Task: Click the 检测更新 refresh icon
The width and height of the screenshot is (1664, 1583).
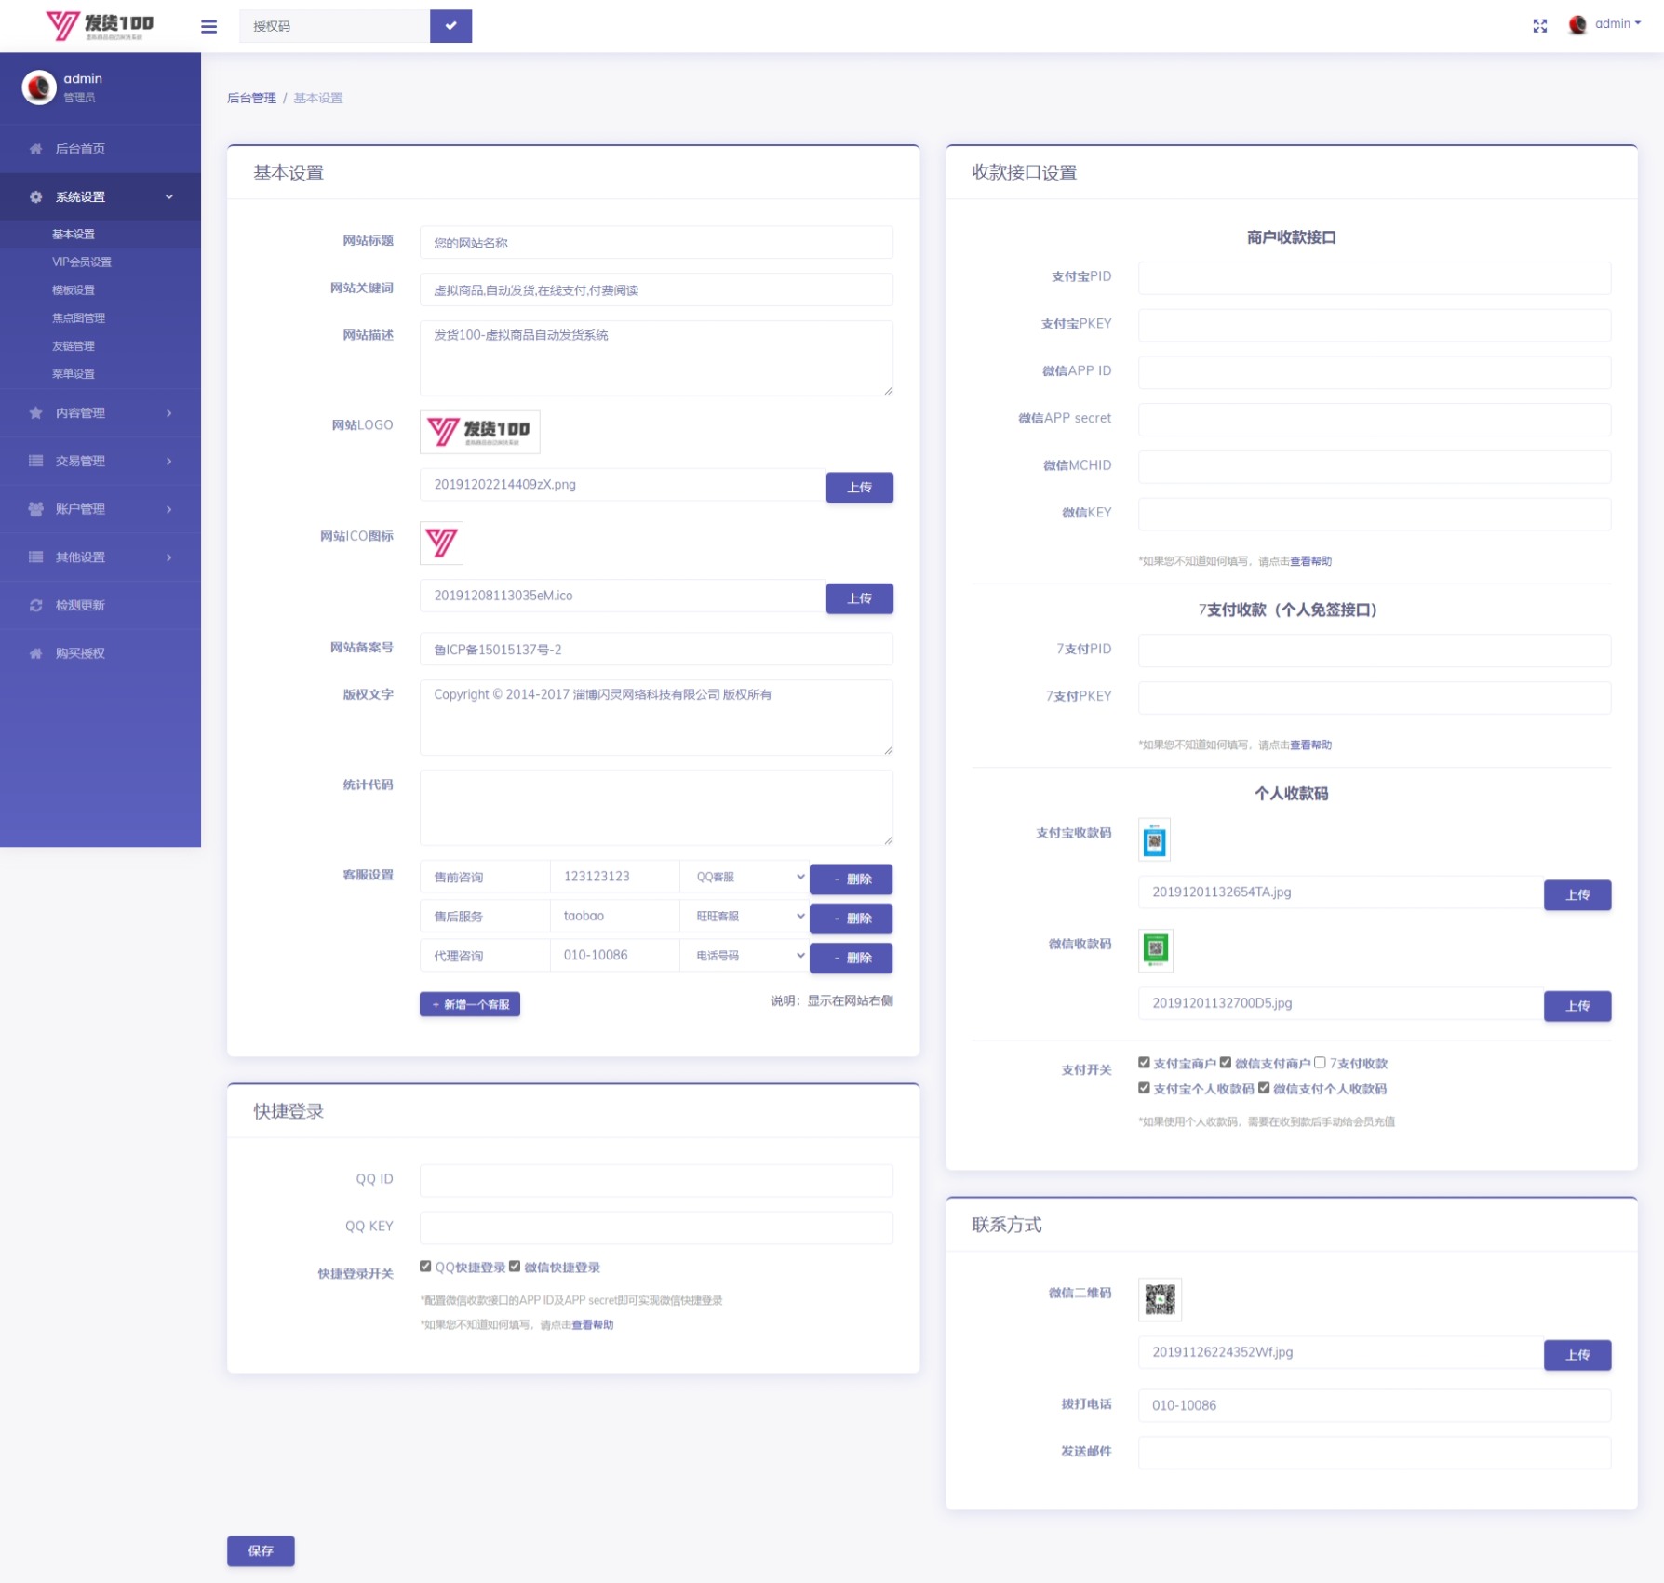Action: pos(36,606)
